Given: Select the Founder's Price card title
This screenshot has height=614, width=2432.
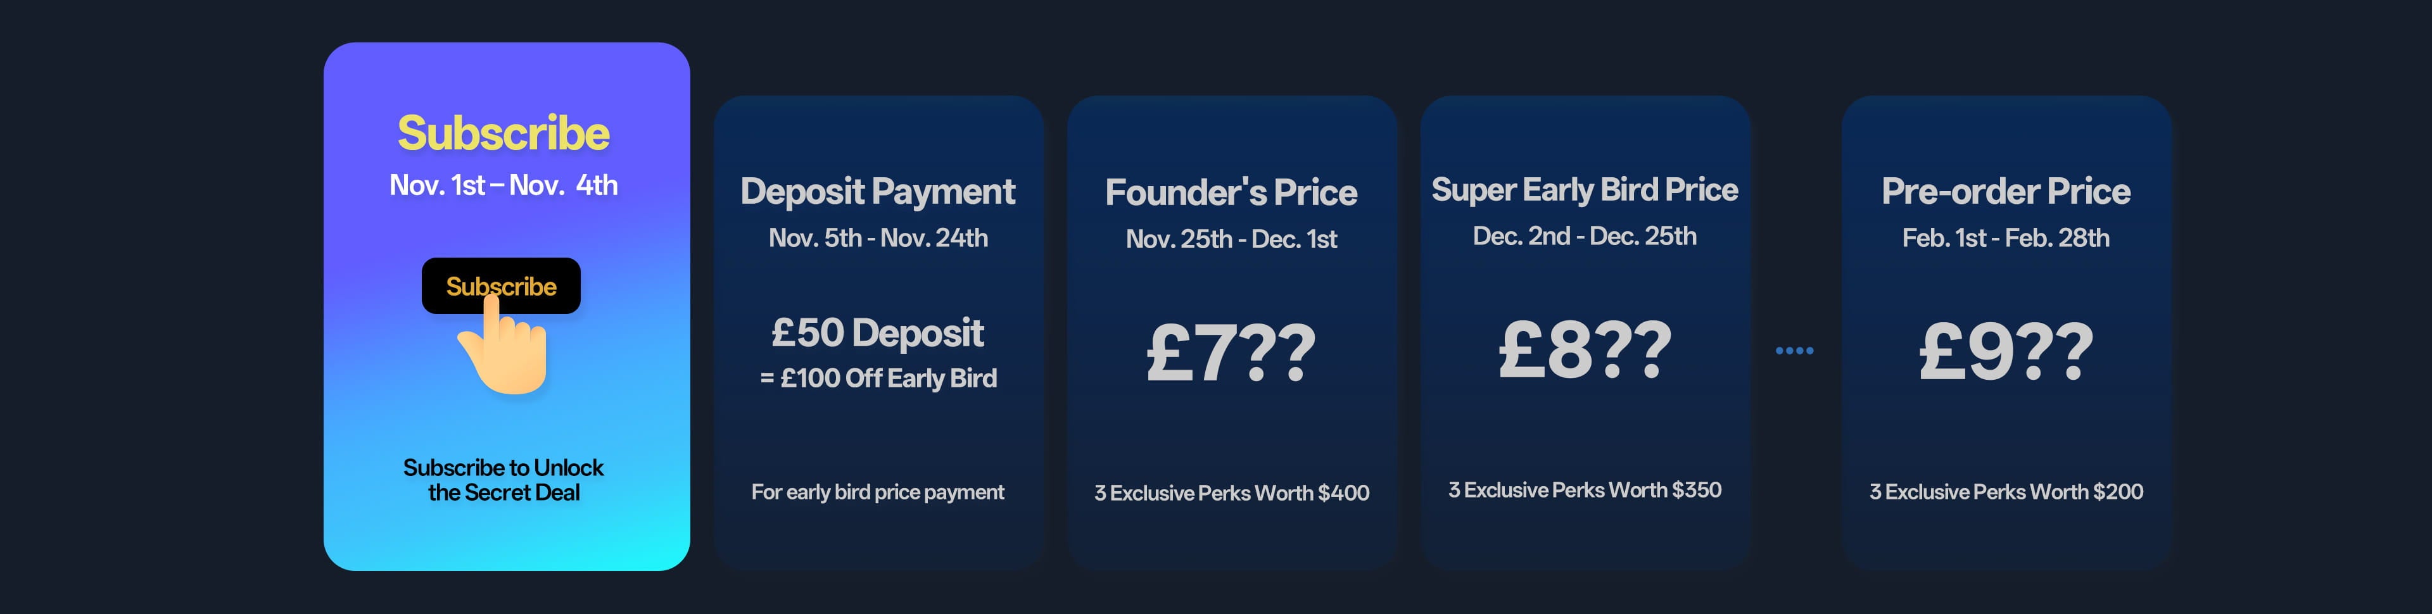Looking at the screenshot, I should click(x=1231, y=192).
